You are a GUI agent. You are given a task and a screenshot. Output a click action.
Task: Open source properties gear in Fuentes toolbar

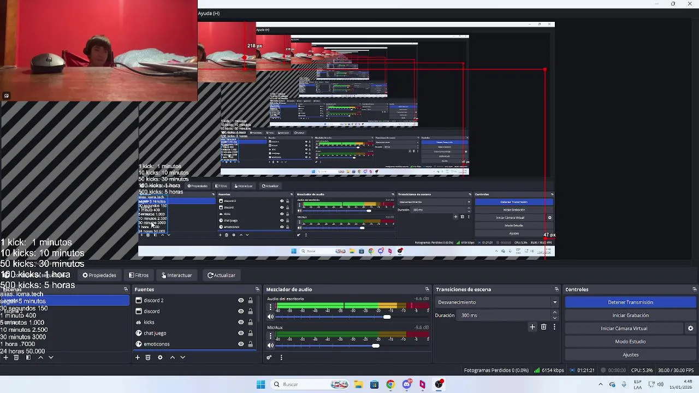(160, 358)
